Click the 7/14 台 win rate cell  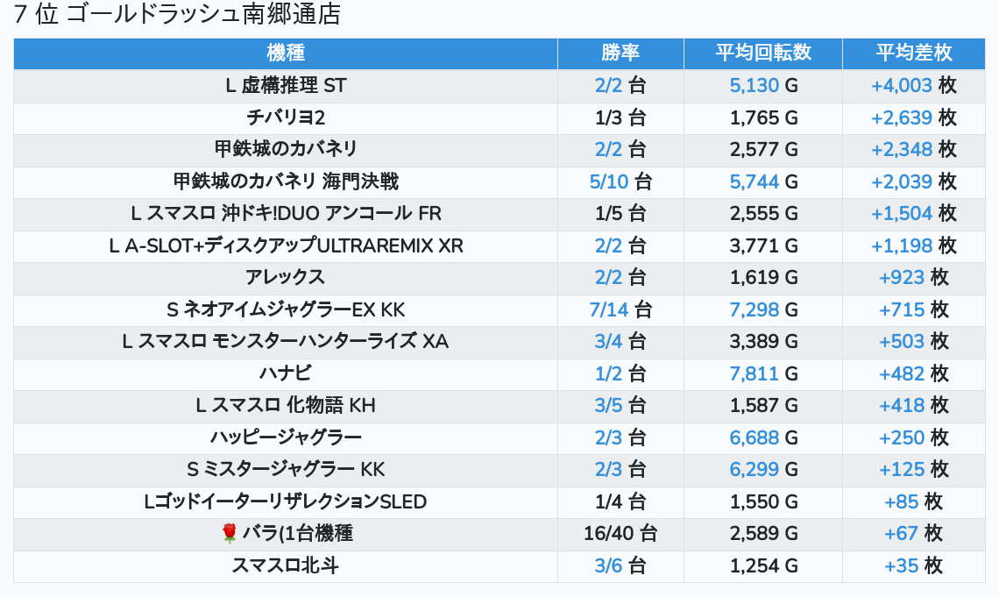(620, 309)
